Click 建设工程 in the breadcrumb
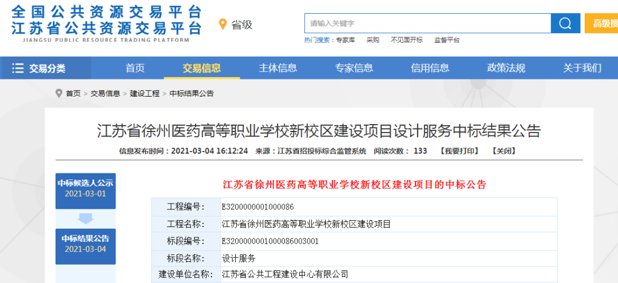This screenshot has height=283, width=618. click(145, 94)
